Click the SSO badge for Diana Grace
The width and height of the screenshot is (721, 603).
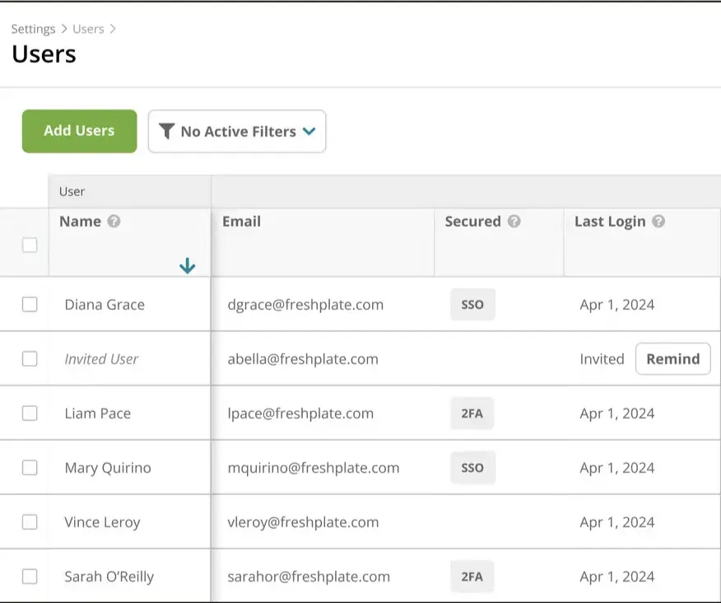[x=472, y=304]
